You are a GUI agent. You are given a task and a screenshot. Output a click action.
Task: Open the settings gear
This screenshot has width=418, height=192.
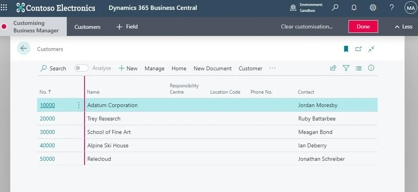(373, 8)
